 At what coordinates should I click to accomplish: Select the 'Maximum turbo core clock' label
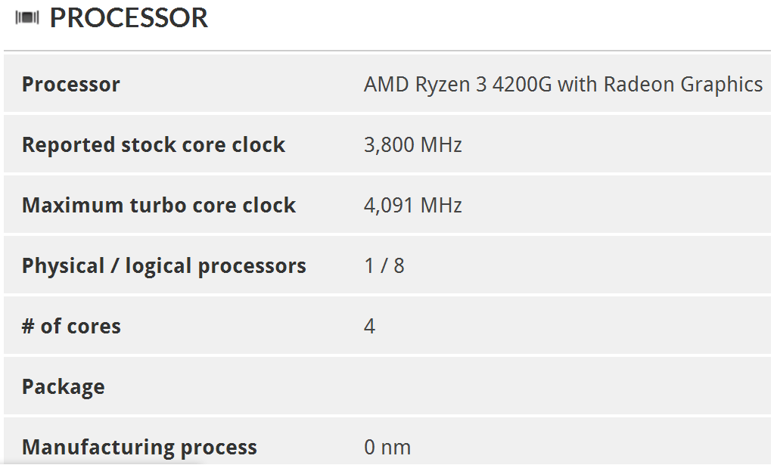tap(159, 205)
